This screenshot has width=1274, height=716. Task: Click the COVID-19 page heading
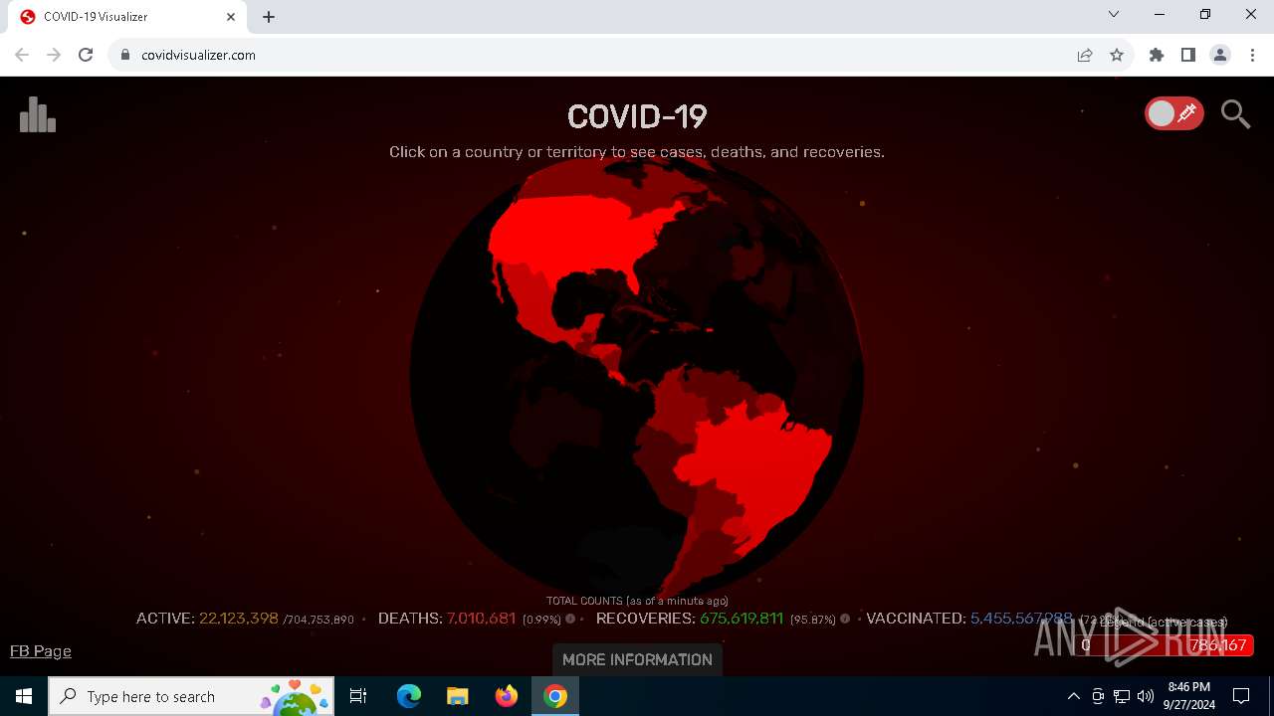click(637, 116)
